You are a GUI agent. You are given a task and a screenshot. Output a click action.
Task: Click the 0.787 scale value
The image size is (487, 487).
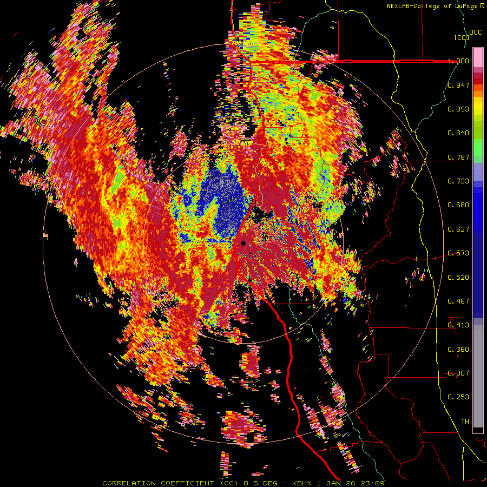coord(458,157)
